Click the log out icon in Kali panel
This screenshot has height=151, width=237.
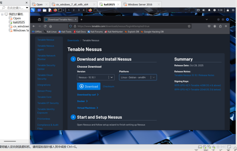233,10
